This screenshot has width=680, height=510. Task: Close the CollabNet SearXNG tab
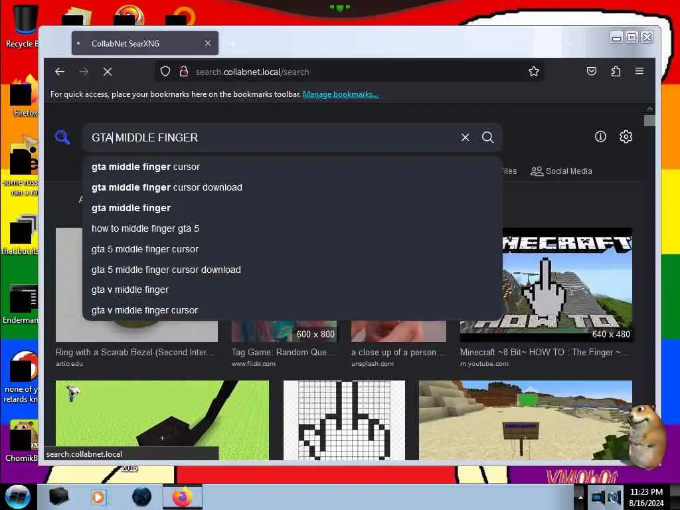(208, 43)
